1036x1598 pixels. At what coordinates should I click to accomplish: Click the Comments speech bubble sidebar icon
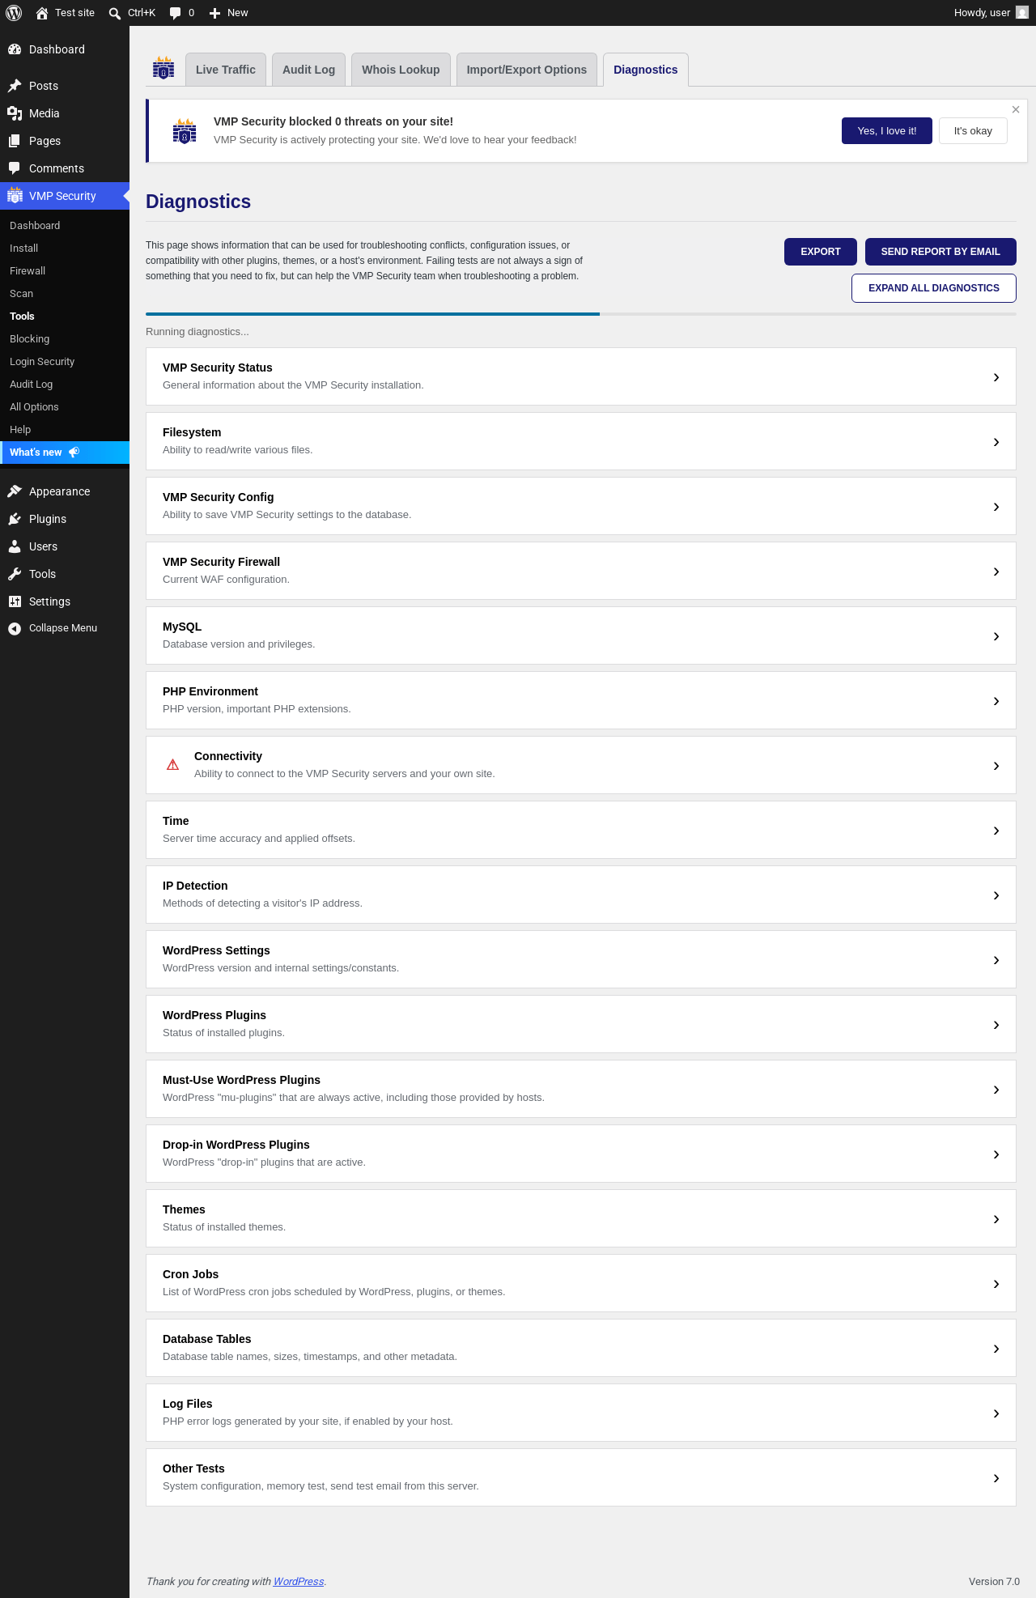pos(15,168)
